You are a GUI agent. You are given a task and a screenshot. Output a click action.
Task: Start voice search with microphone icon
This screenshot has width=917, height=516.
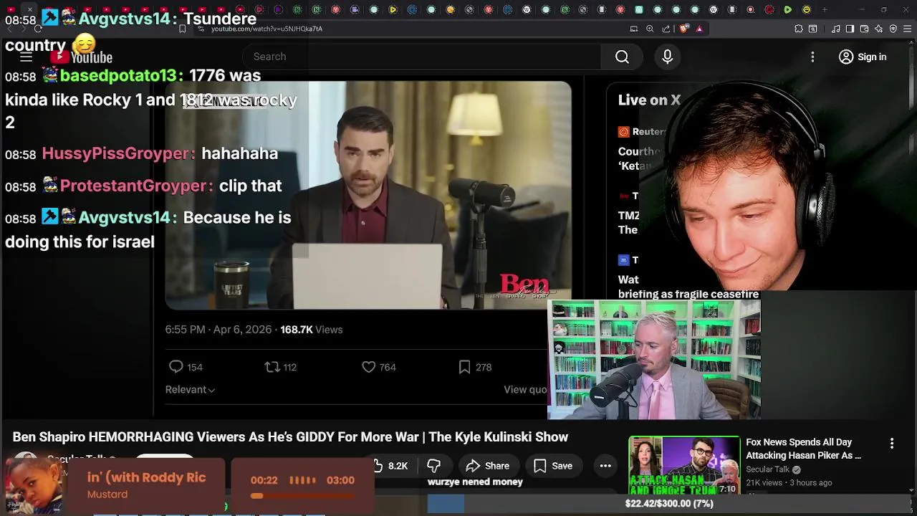click(667, 57)
